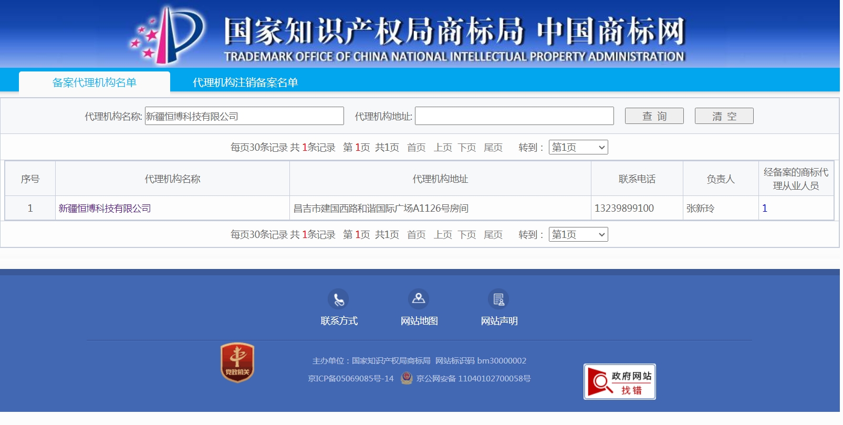Click the 联系电话 column header

[637, 179]
